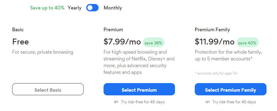Click the Select Premium button
This screenshot has height=111, width=277.
coord(139,89)
